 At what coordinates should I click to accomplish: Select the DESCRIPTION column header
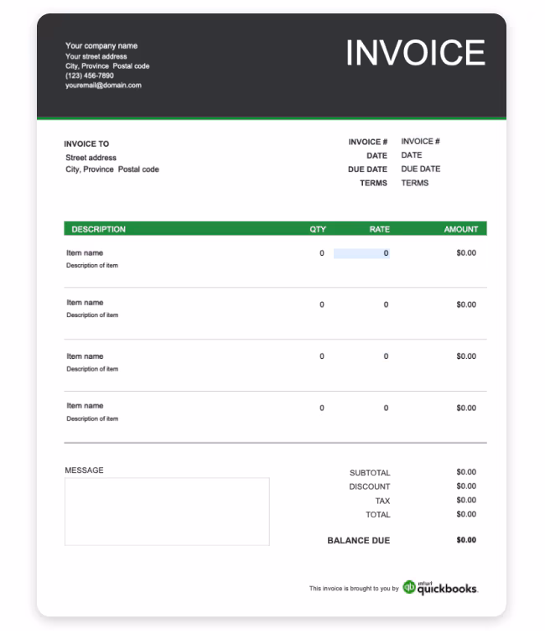[x=98, y=229]
